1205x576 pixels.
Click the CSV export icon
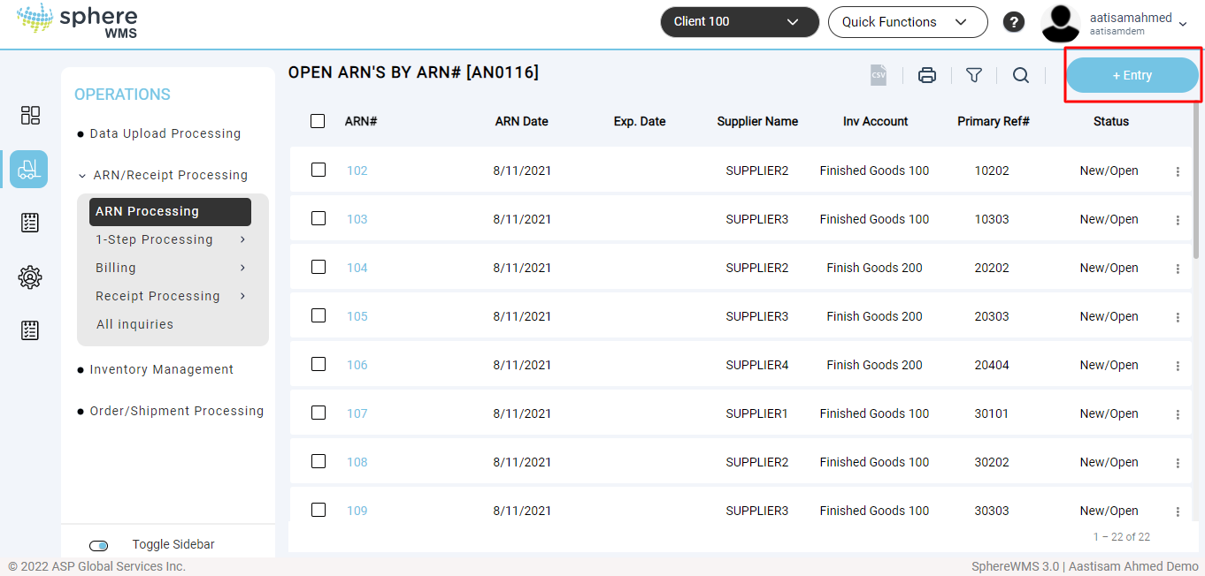[878, 75]
